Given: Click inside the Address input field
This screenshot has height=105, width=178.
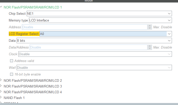Looking at the screenshot, I should (x=84, y=27).
